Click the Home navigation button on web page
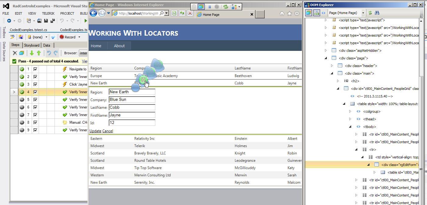Image resolution: width=427 pixels, height=205 pixels. coord(96,46)
